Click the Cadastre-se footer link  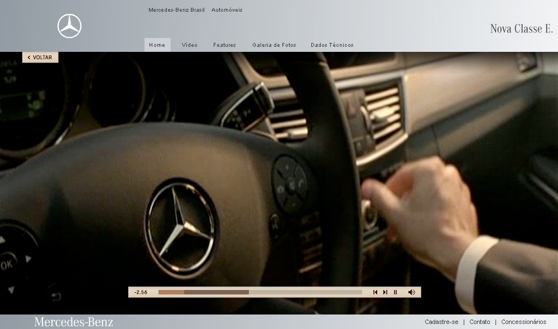(441, 322)
